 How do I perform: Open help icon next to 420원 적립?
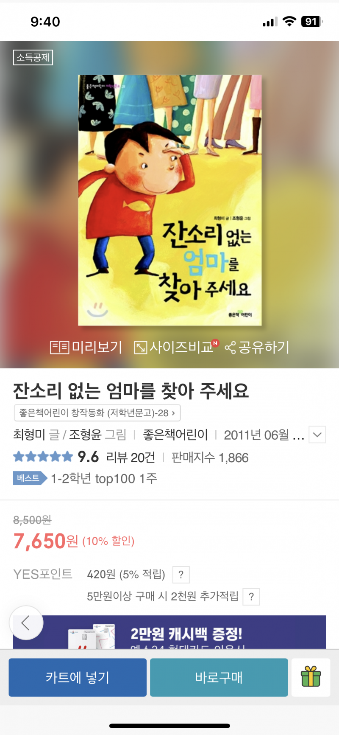pos(181,575)
